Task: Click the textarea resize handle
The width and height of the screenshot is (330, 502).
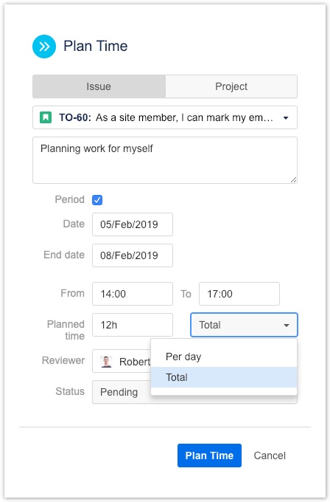Action: coord(294,180)
